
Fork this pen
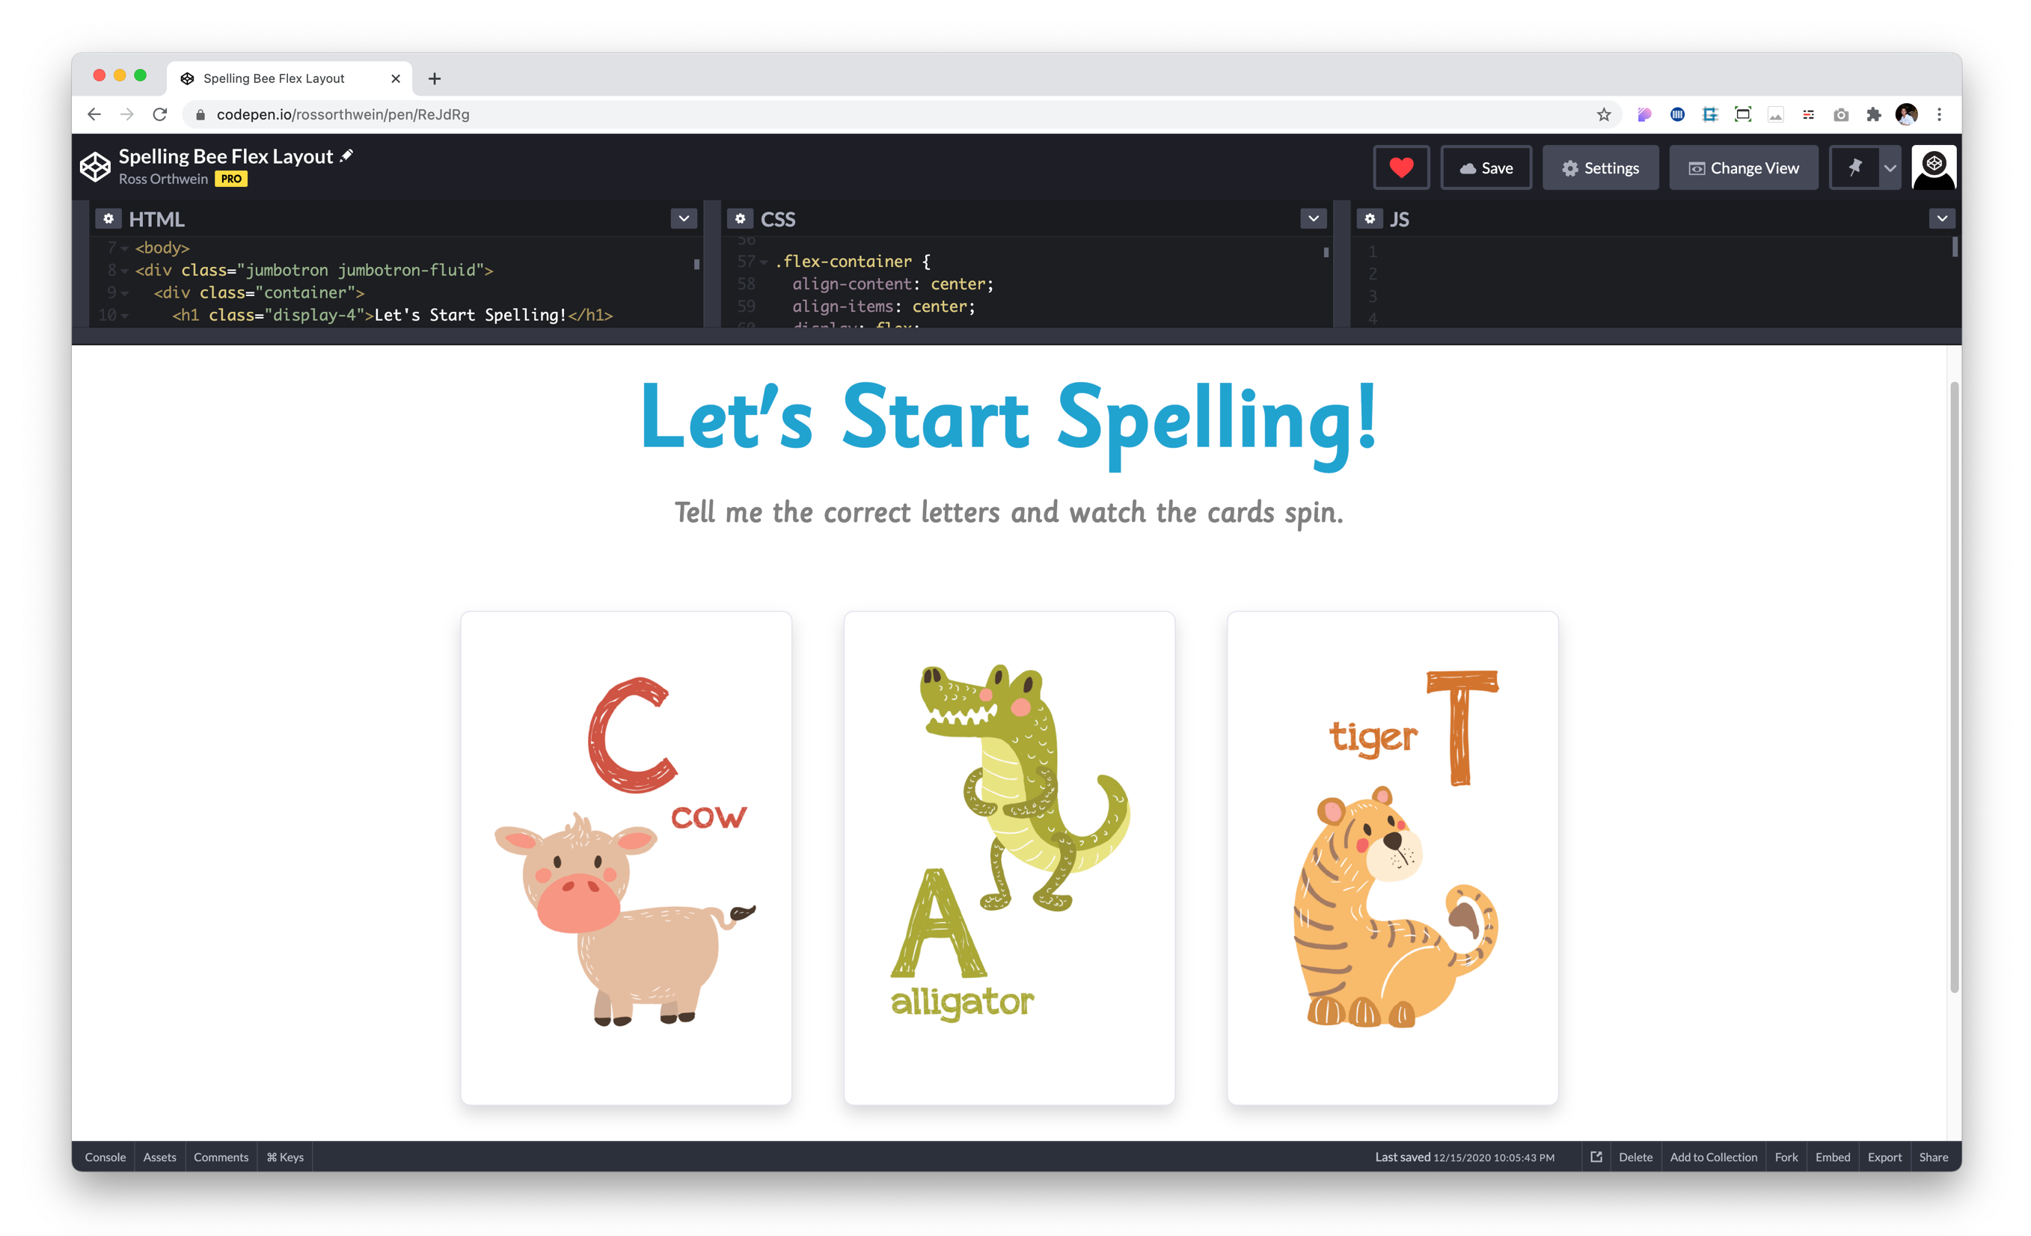pyautogui.click(x=1786, y=1157)
